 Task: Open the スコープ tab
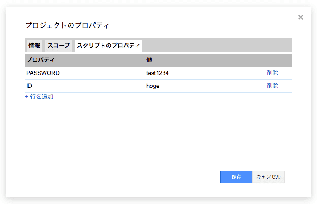(58, 46)
